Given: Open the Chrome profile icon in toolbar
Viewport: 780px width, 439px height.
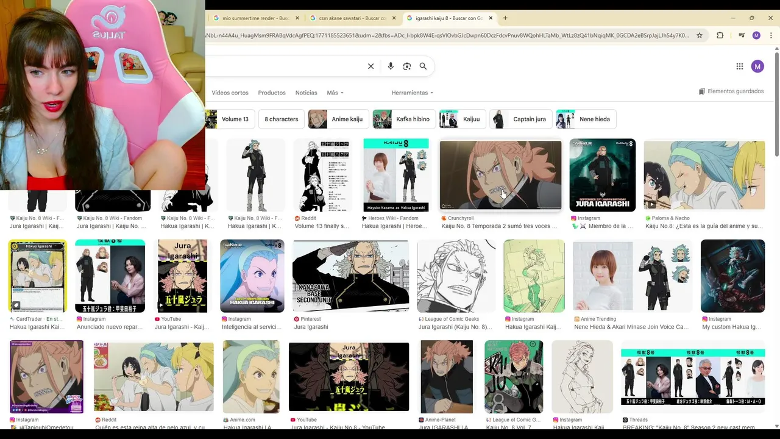Looking at the screenshot, I should point(756,35).
